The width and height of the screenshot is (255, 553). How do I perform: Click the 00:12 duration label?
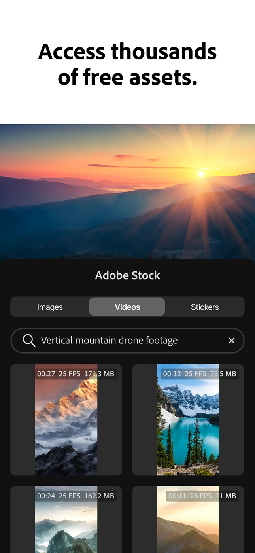pyautogui.click(x=172, y=374)
